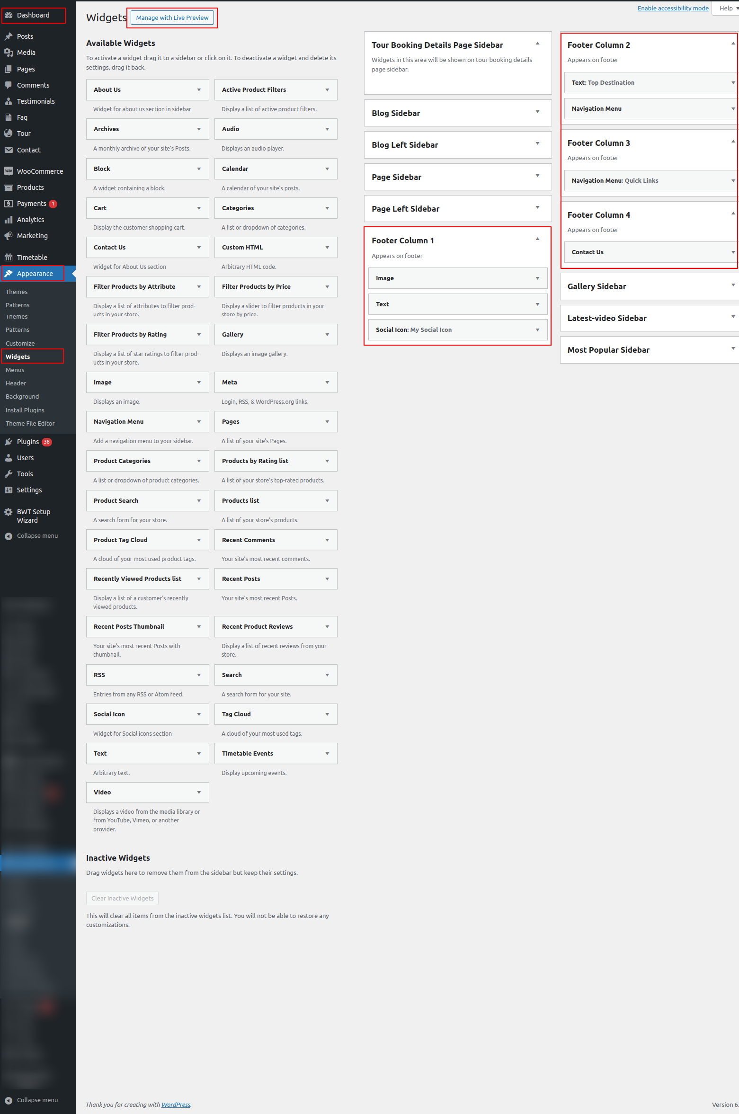Open the Theme File Editor submenu item
Image resolution: width=739 pixels, height=1114 pixels.
30,424
